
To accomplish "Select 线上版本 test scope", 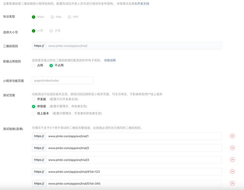I will (x=33, y=113).
